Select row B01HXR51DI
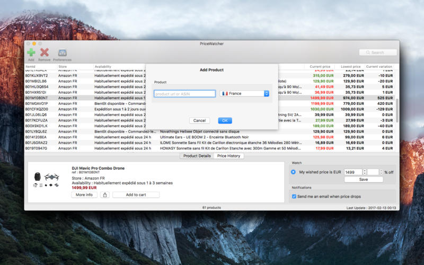 (209, 92)
